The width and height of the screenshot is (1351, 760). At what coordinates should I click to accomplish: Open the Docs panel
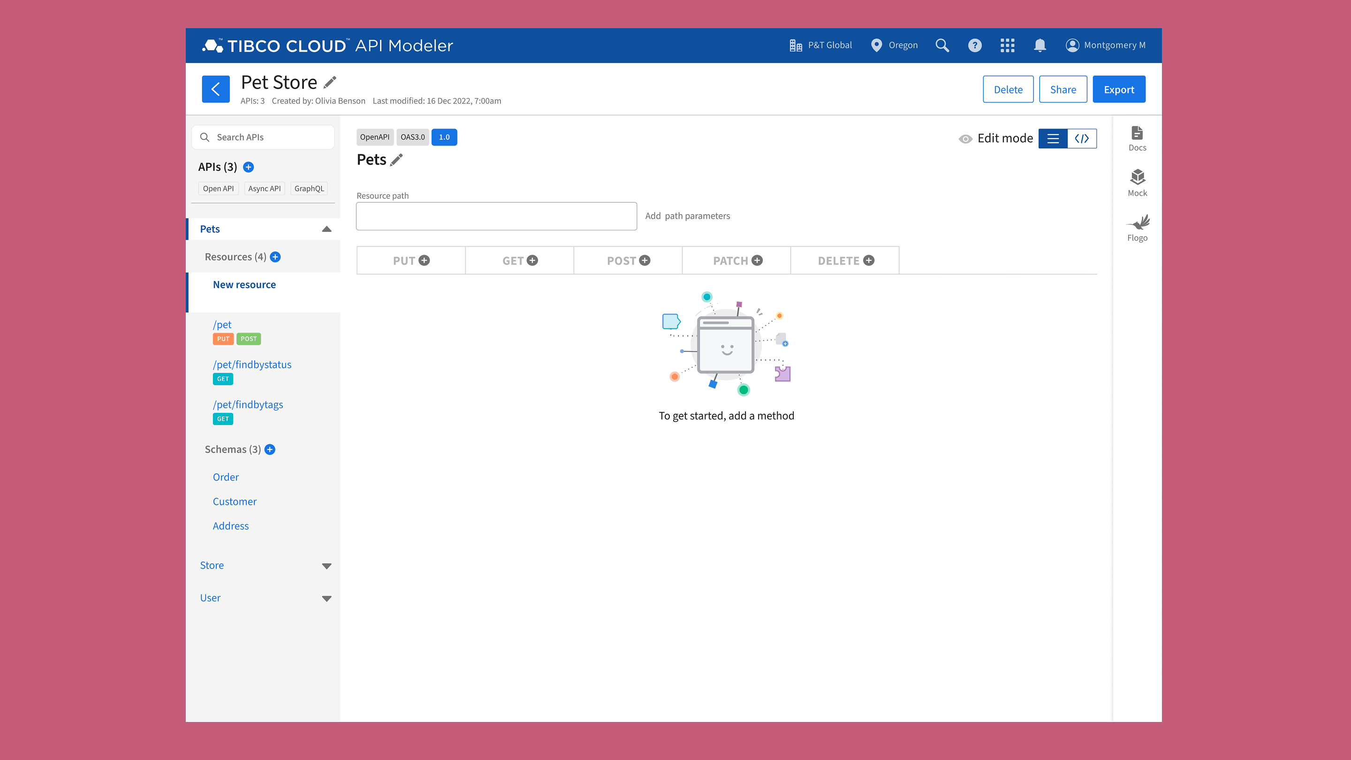[1137, 137]
